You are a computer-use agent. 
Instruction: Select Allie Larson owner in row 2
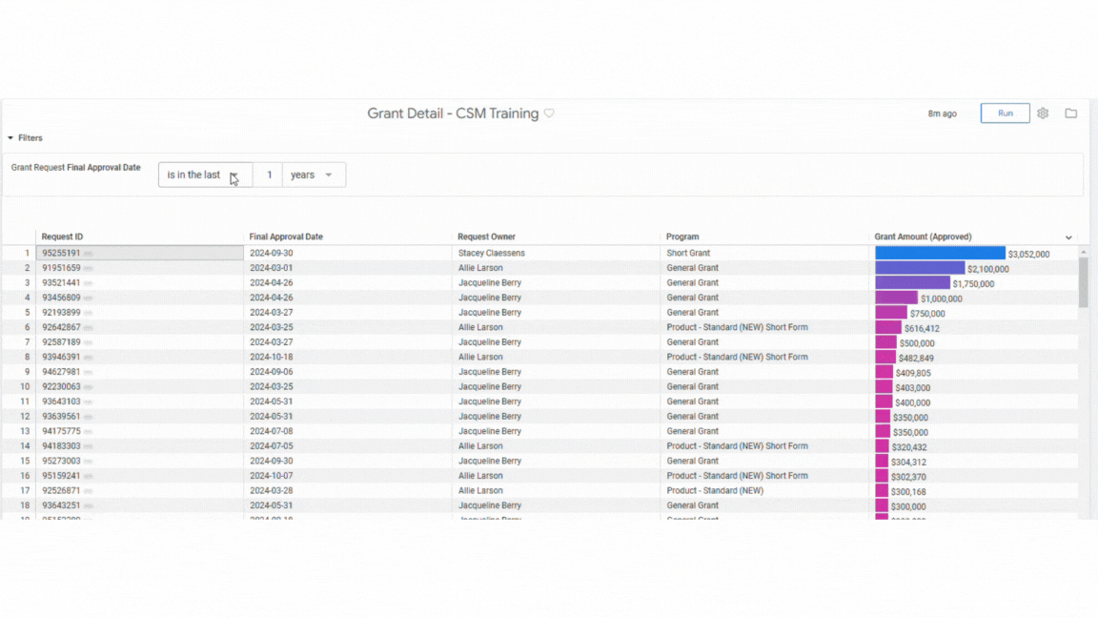point(479,268)
